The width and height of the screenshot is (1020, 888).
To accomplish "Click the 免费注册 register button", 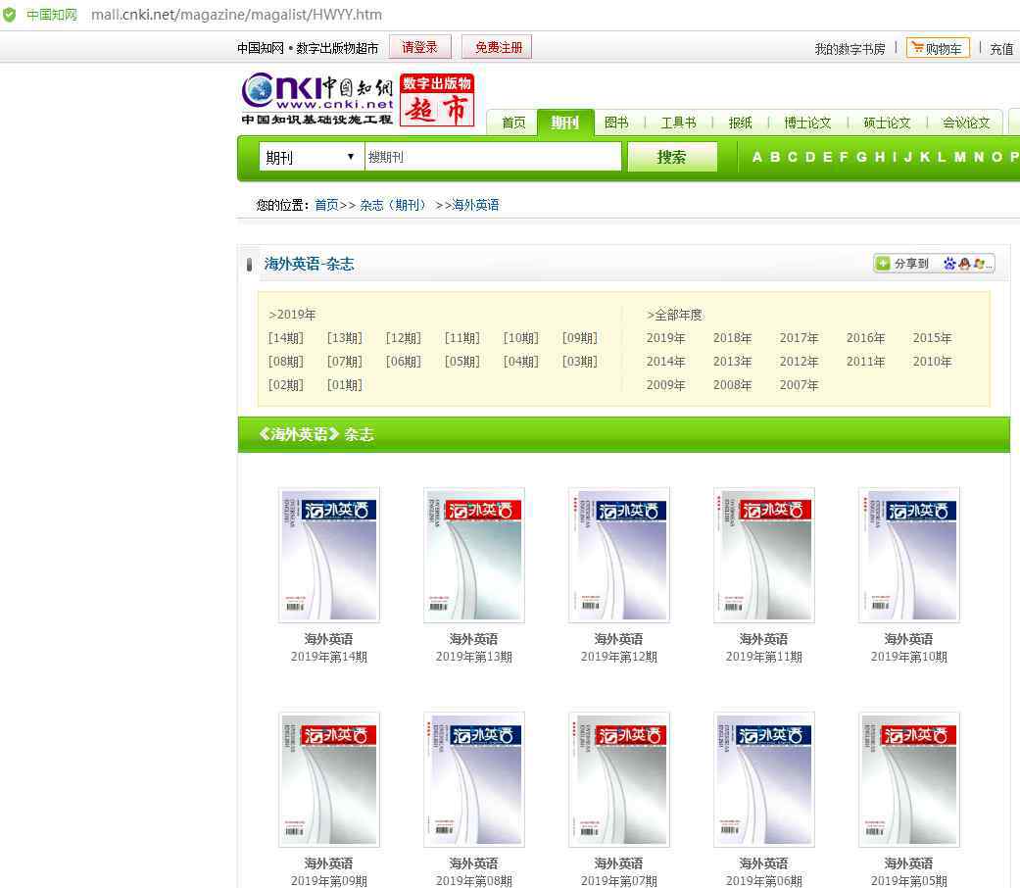I will point(497,47).
